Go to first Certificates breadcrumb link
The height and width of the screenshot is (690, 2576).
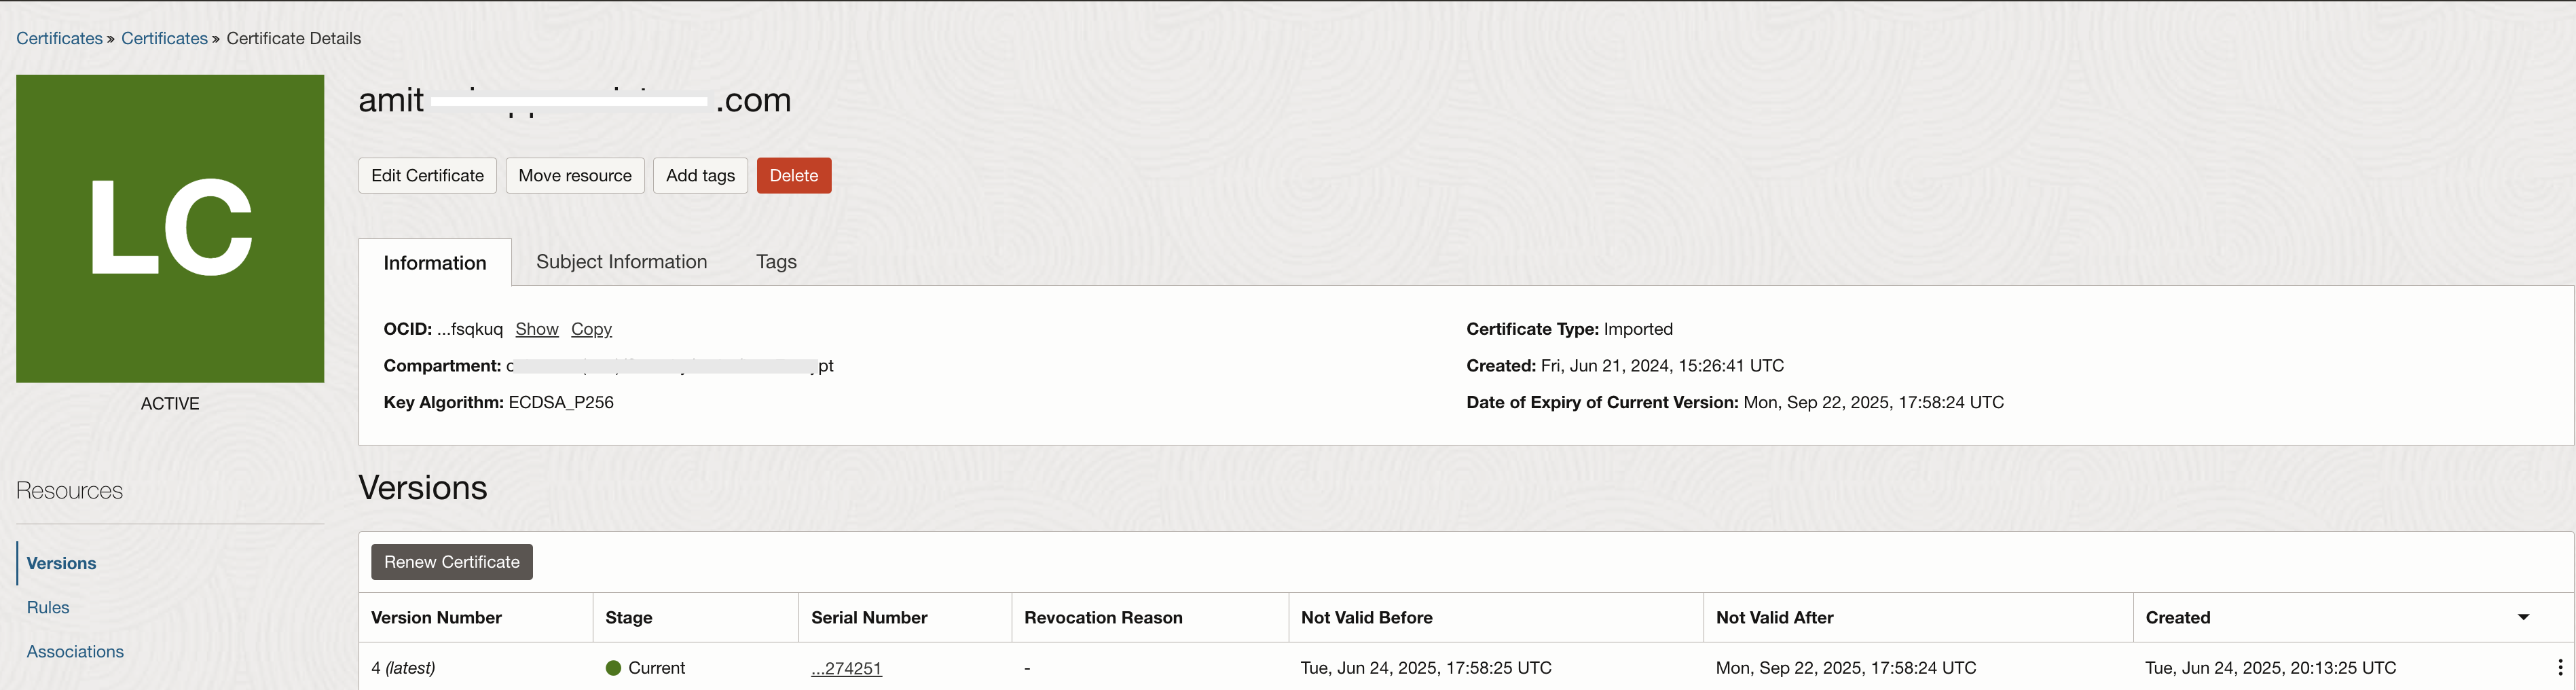(x=59, y=38)
